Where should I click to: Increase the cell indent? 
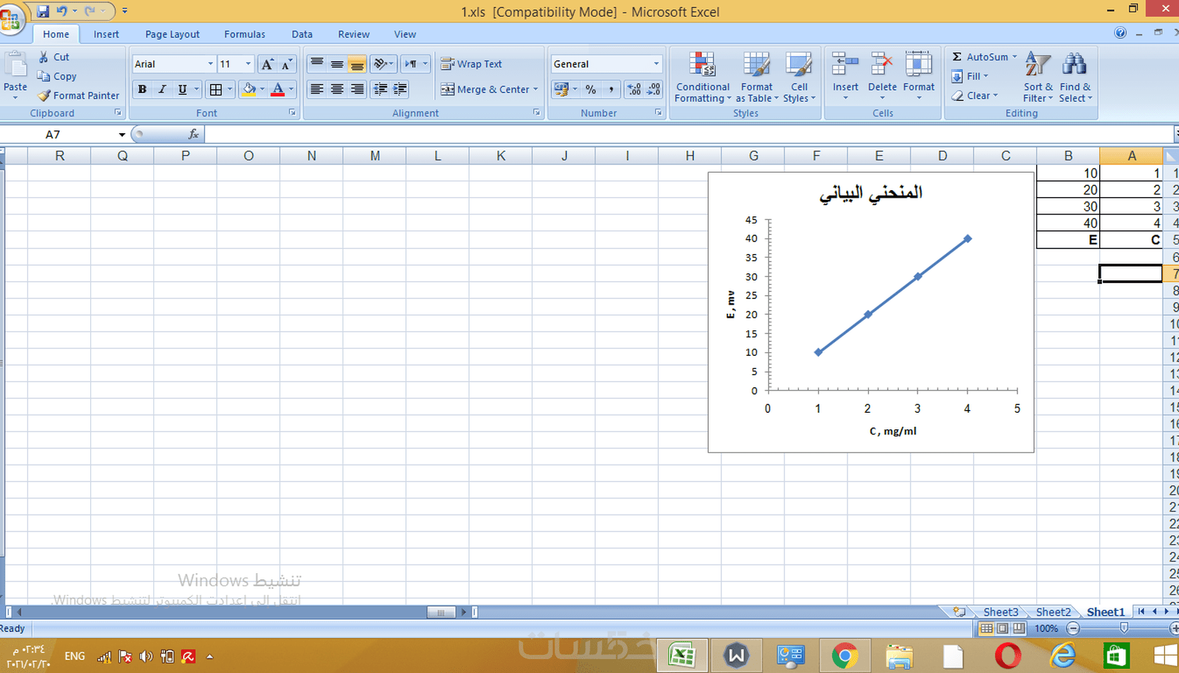[x=400, y=90]
